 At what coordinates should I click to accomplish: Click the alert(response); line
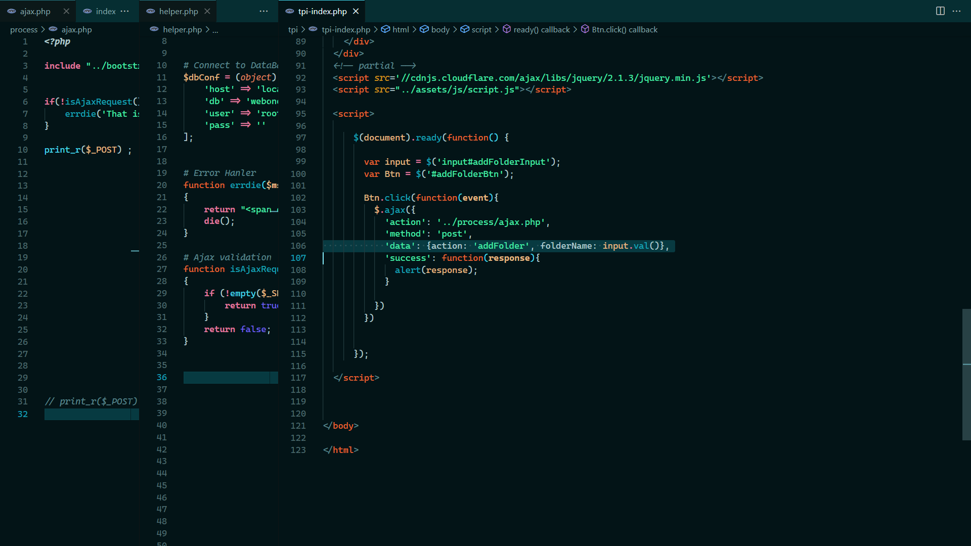click(x=436, y=270)
